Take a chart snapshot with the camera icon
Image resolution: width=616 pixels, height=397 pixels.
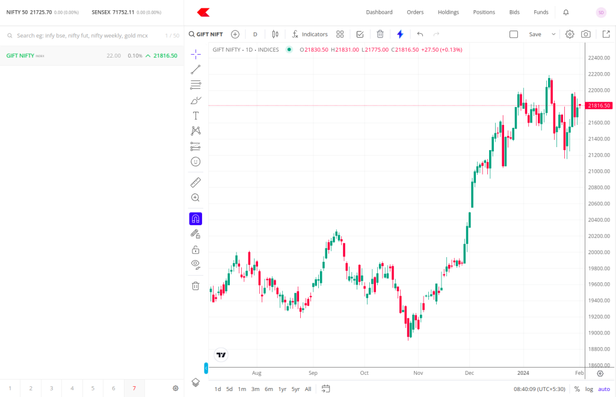(585, 34)
